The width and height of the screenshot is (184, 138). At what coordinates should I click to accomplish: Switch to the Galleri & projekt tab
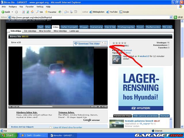[x=69, y=27]
